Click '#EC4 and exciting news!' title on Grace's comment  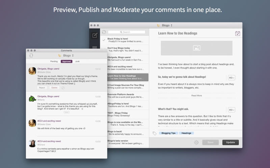click(49, 141)
